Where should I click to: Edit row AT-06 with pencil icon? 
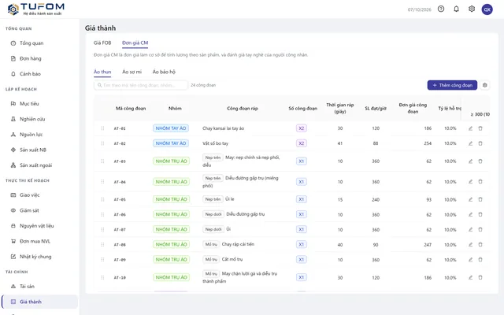coord(470,214)
